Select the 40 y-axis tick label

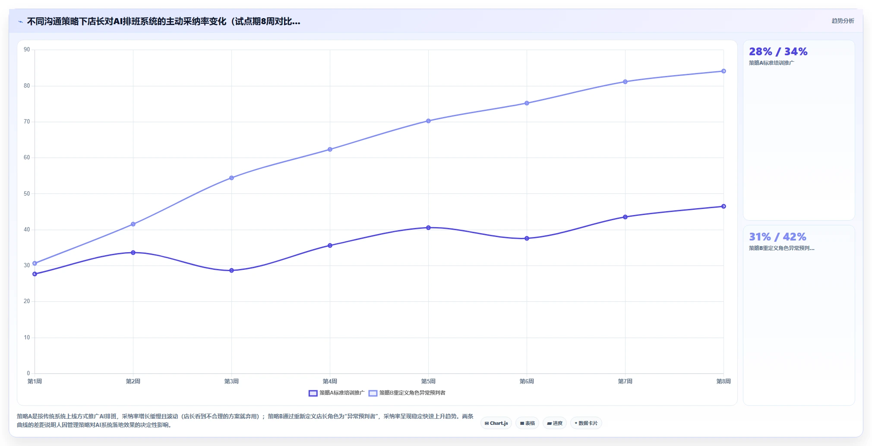pos(27,230)
